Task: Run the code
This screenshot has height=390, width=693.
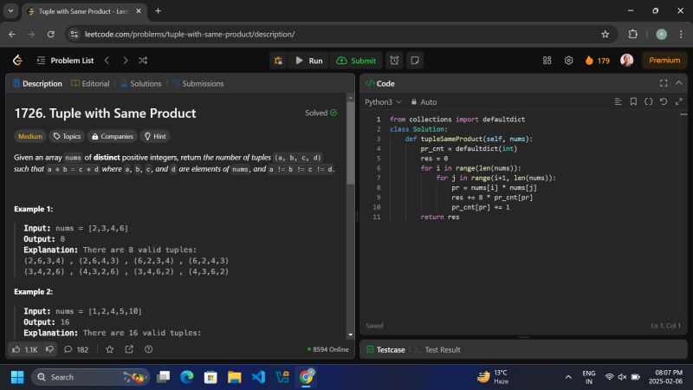Action: coord(309,61)
